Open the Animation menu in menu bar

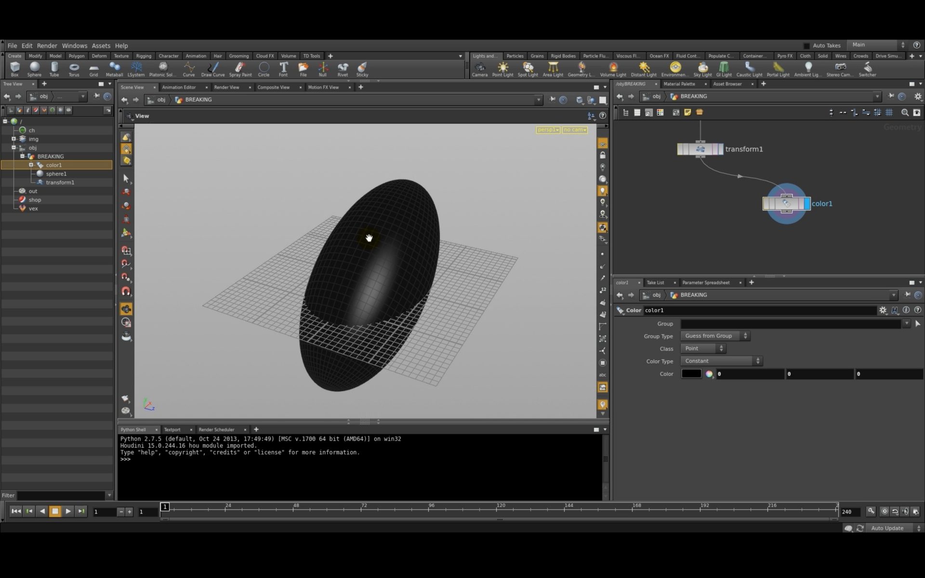click(196, 55)
